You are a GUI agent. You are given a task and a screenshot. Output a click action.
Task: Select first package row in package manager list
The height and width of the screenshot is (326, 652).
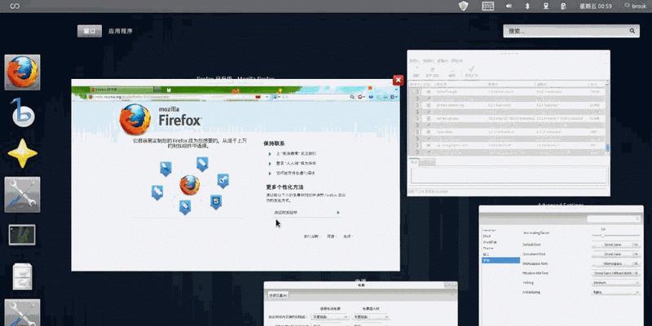[507, 91]
